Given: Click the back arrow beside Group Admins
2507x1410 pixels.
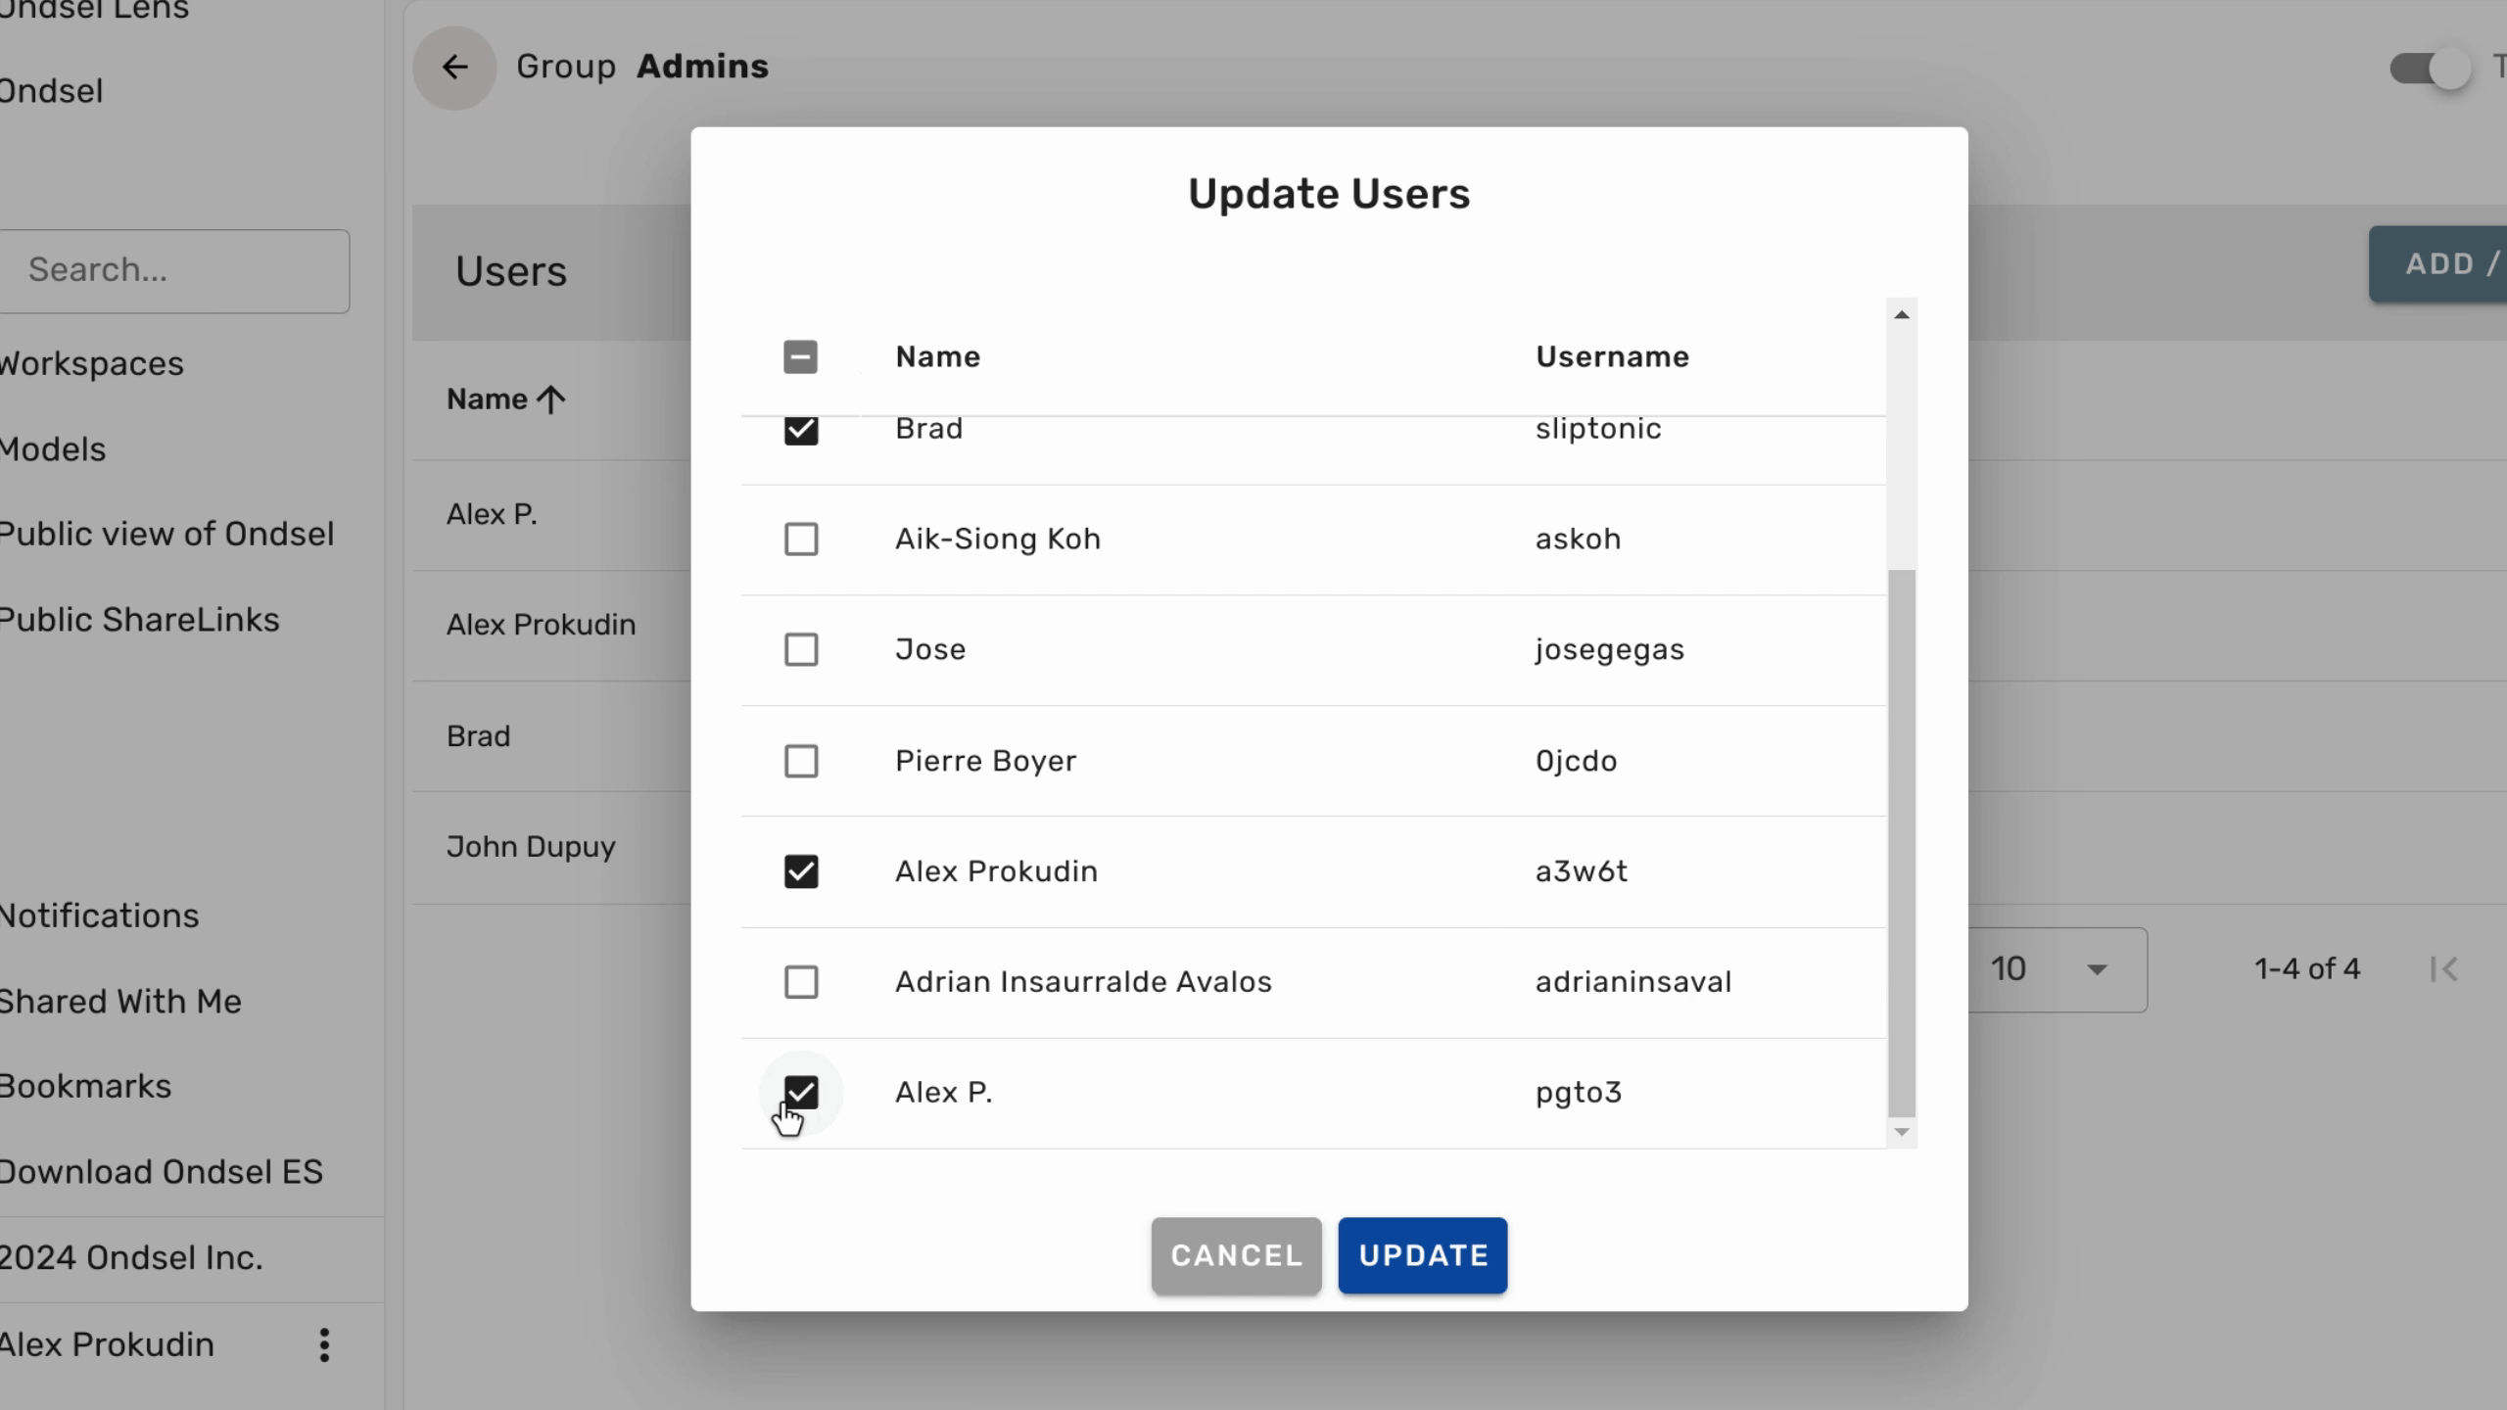Looking at the screenshot, I should (454, 68).
